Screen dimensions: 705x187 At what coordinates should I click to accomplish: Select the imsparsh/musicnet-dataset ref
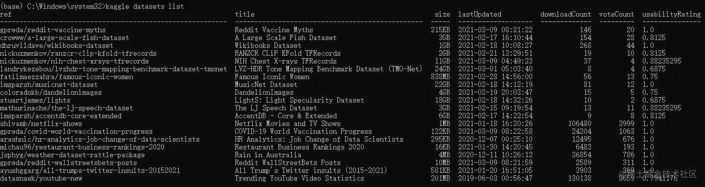tap(49, 84)
